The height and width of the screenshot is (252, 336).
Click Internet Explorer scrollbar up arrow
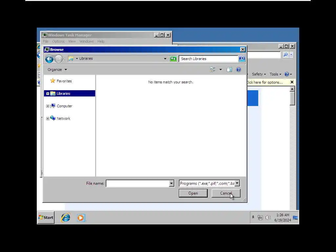tap(292, 89)
